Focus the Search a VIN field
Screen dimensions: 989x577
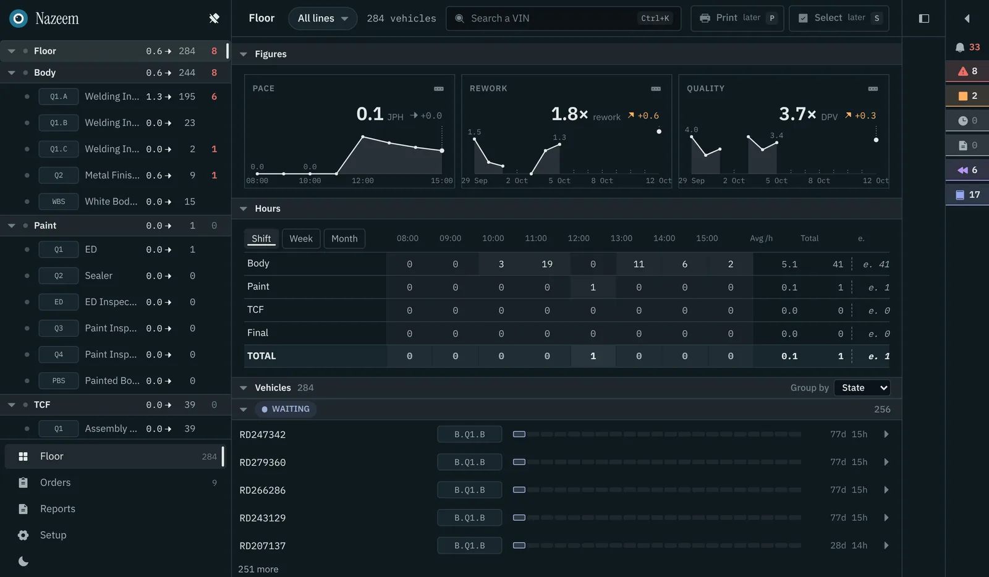pyautogui.click(x=563, y=19)
